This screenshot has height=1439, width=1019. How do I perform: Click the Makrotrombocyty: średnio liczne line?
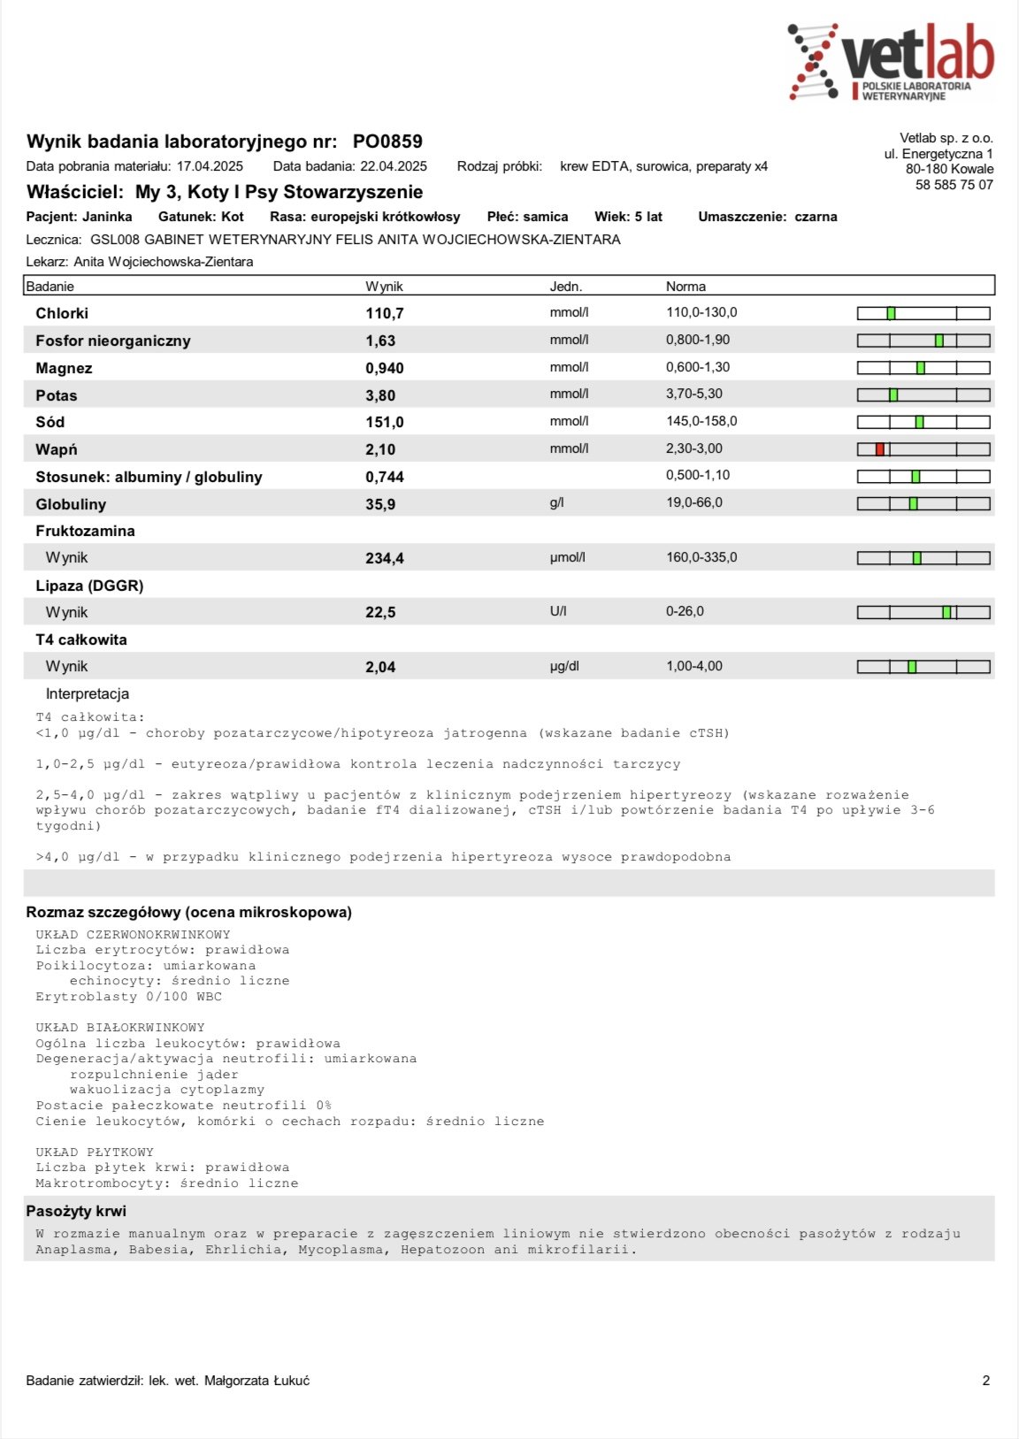click(x=167, y=1183)
